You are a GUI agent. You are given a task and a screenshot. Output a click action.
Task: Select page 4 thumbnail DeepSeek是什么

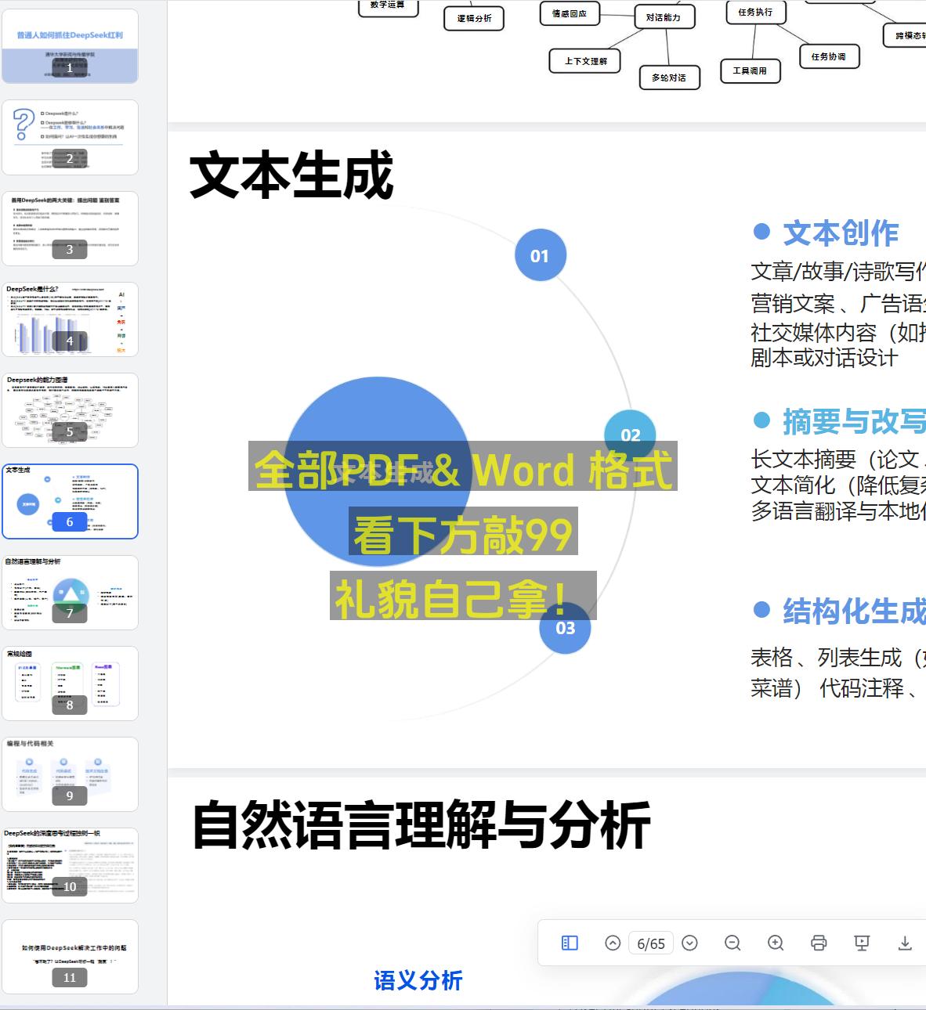(x=70, y=319)
